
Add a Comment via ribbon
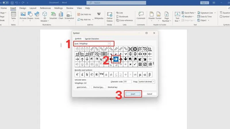141,15
